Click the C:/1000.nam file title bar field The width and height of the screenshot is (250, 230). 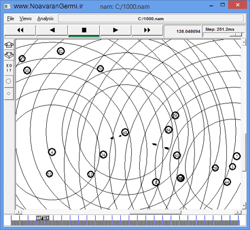pyautogui.click(x=151, y=19)
